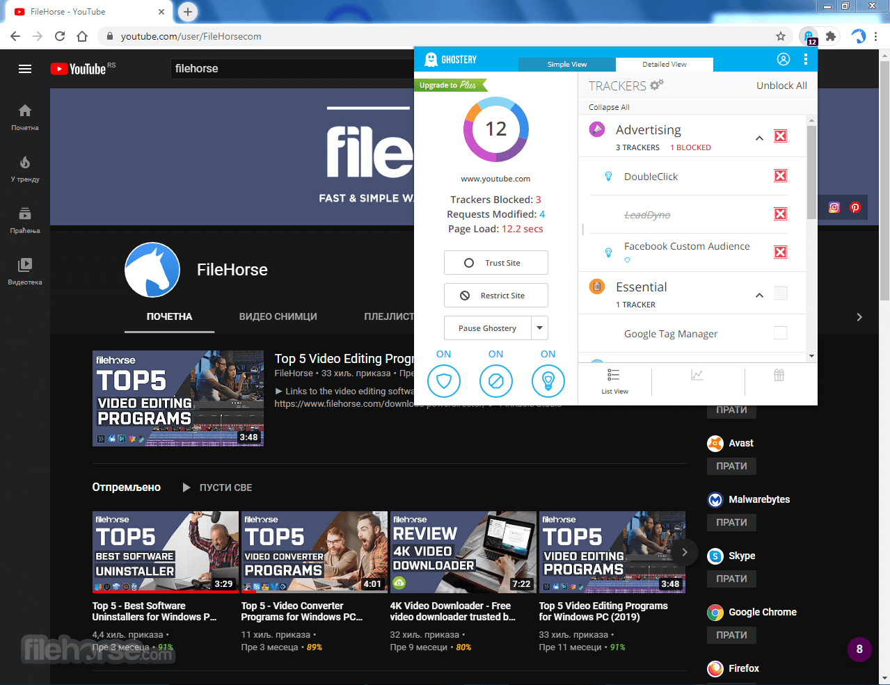Viewport: 890px width, 685px height.
Task: Collapse the Essential tracker category
Action: point(759,296)
